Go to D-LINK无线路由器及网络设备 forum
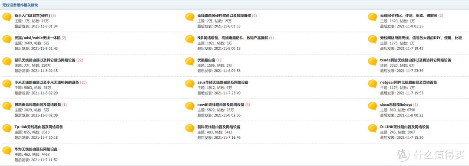 pyautogui.click(x=405, y=127)
